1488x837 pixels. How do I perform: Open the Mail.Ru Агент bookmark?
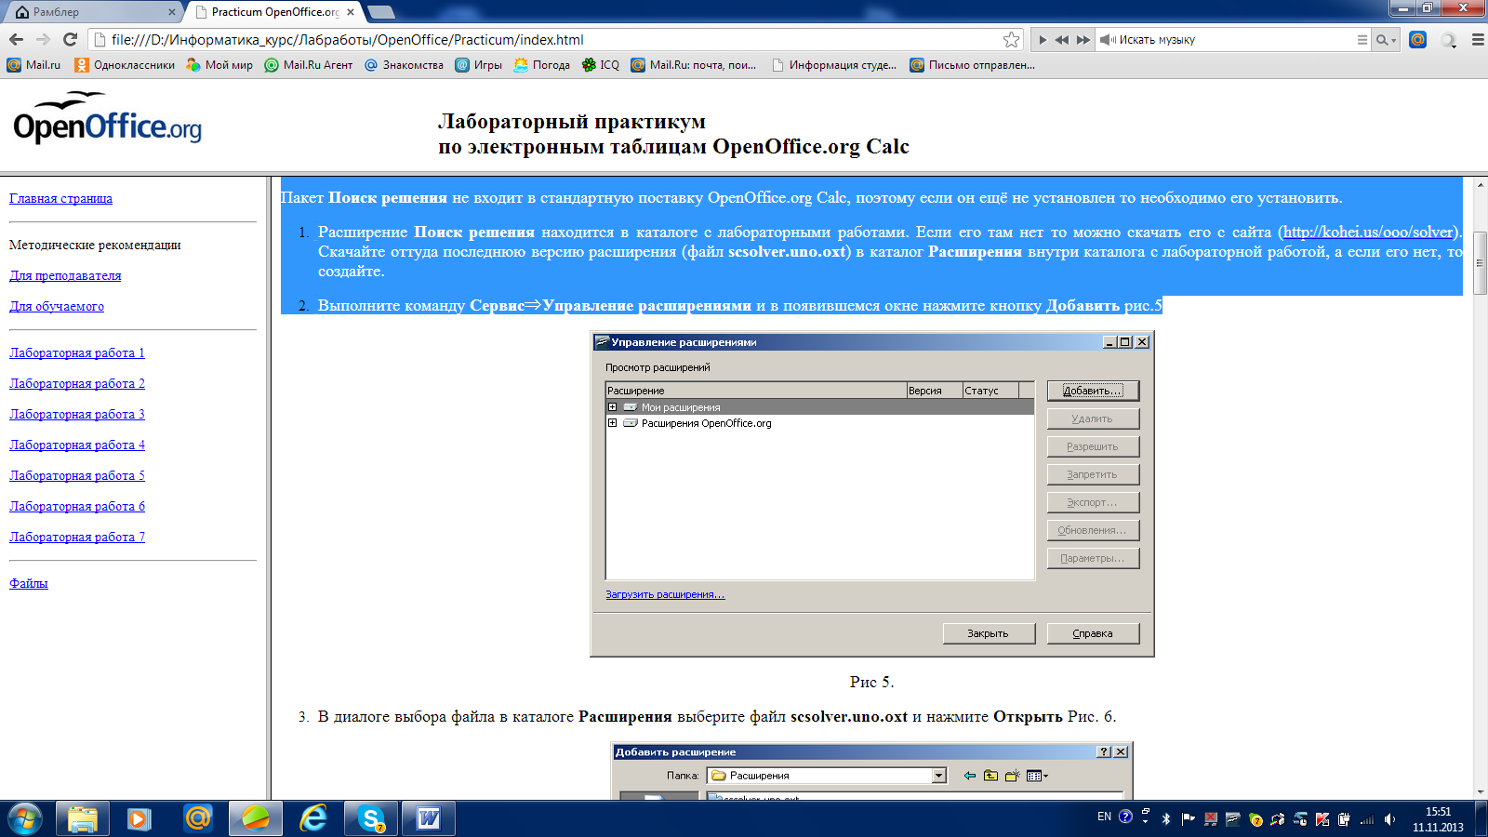(x=309, y=65)
